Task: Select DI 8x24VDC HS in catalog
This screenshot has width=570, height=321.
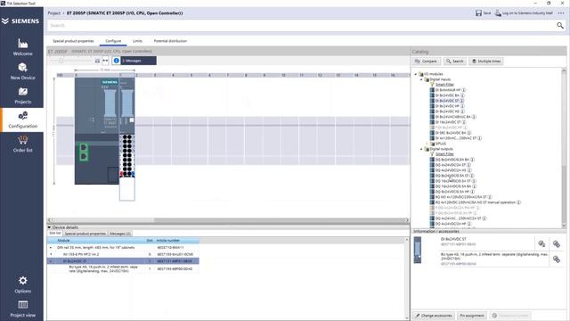Action: tap(447, 111)
